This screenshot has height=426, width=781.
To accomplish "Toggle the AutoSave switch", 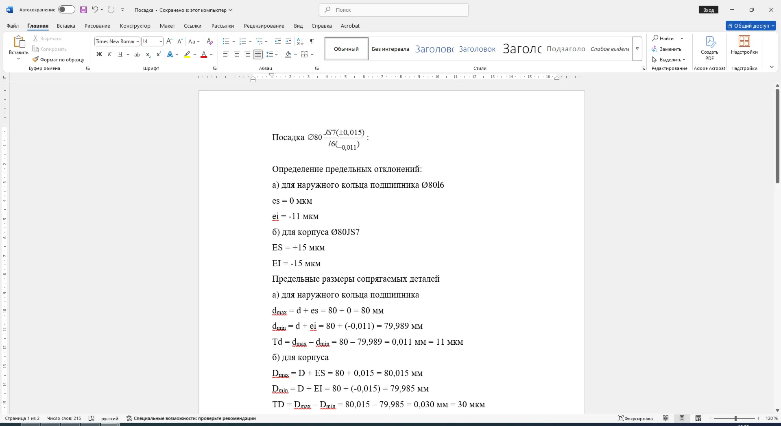I will click(x=66, y=10).
